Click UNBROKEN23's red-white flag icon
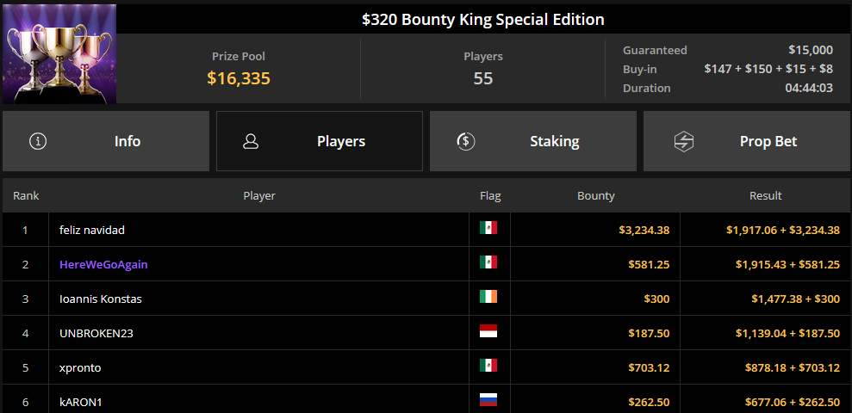The image size is (852, 413). click(488, 331)
